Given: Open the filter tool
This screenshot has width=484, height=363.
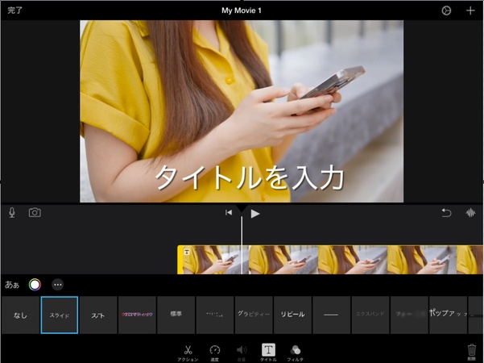Looking at the screenshot, I should coord(296,352).
